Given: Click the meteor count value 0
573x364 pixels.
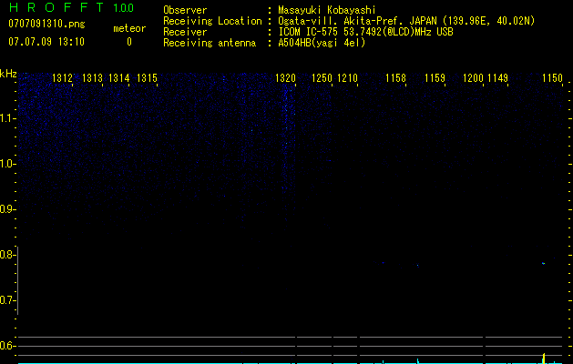Looking at the screenshot, I should [129, 42].
